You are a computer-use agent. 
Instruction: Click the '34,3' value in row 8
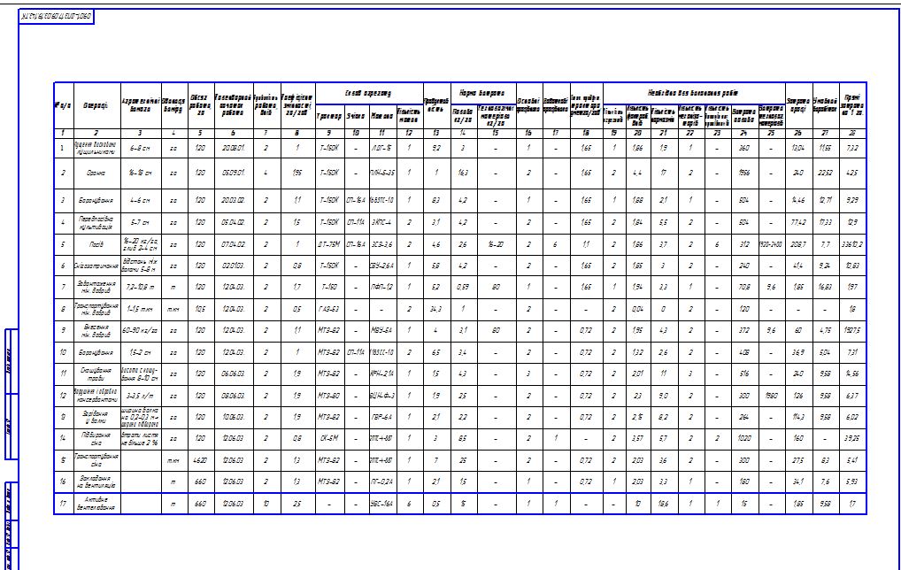click(436, 309)
